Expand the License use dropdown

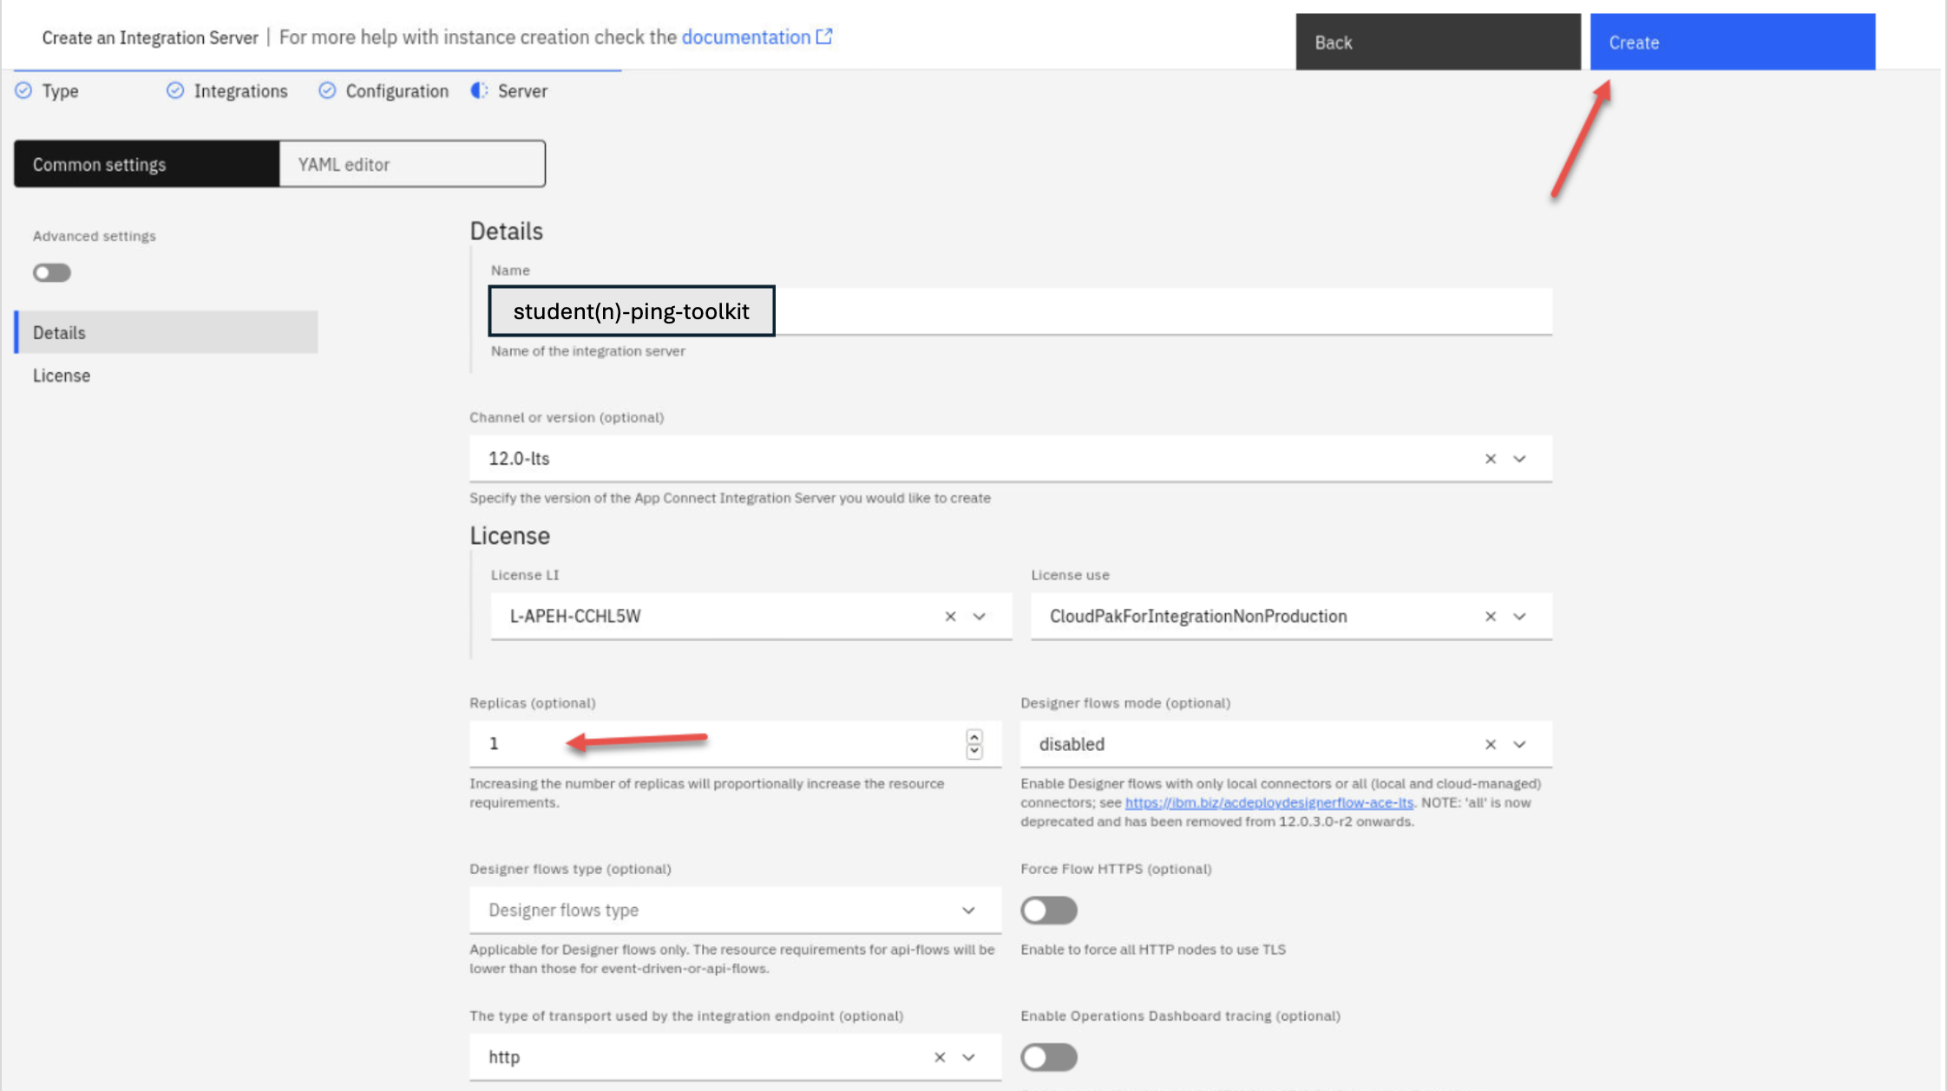[x=1519, y=617]
